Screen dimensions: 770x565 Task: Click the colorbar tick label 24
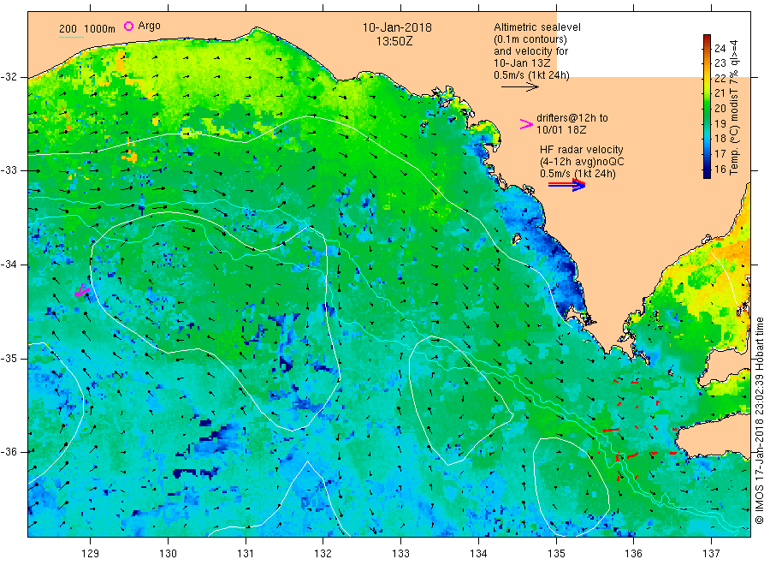[720, 48]
